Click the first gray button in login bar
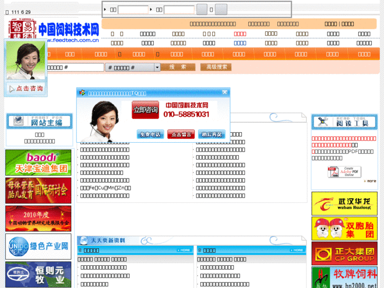Screen dimensions: 384x288 tap(202, 10)
